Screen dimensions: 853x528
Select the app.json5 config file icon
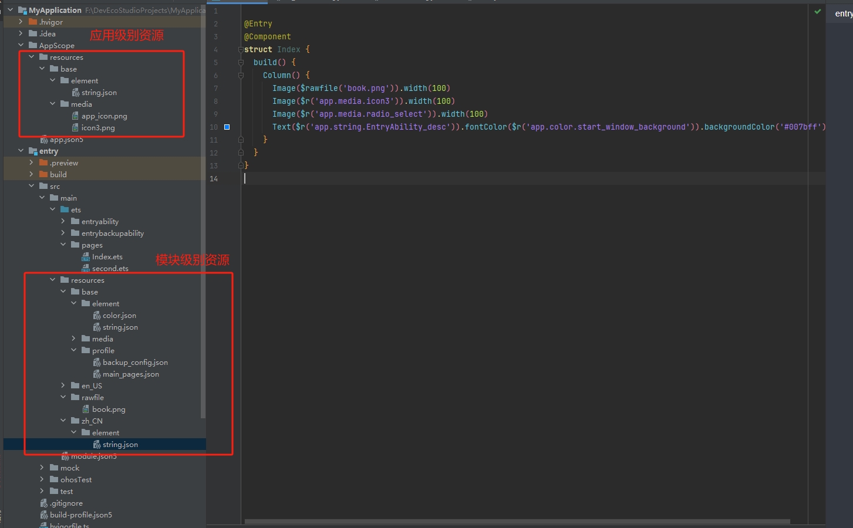coord(44,140)
